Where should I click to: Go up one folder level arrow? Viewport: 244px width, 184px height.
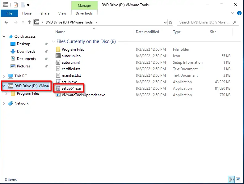(x=29, y=22)
